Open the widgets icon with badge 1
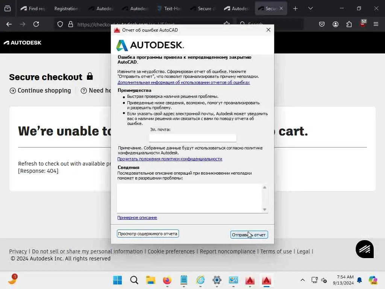385x289 pixels. (12, 280)
